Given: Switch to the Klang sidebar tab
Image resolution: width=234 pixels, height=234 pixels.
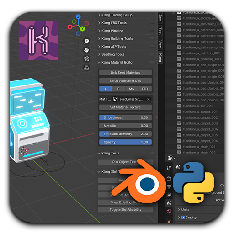Looking at the screenshot, I should 160,58.
